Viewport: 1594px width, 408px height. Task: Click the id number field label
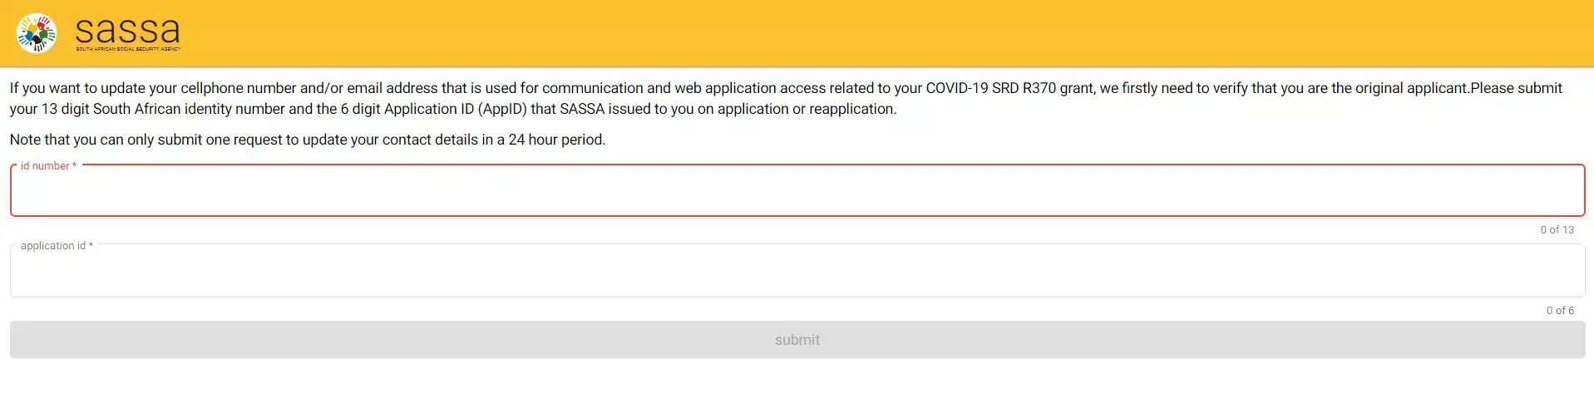[45, 166]
